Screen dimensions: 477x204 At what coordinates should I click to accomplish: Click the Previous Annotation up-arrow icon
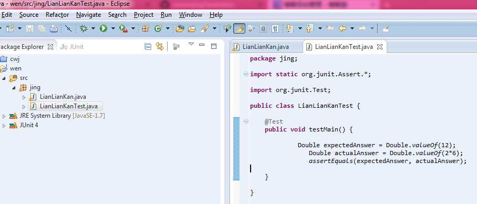click(x=310, y=28)
